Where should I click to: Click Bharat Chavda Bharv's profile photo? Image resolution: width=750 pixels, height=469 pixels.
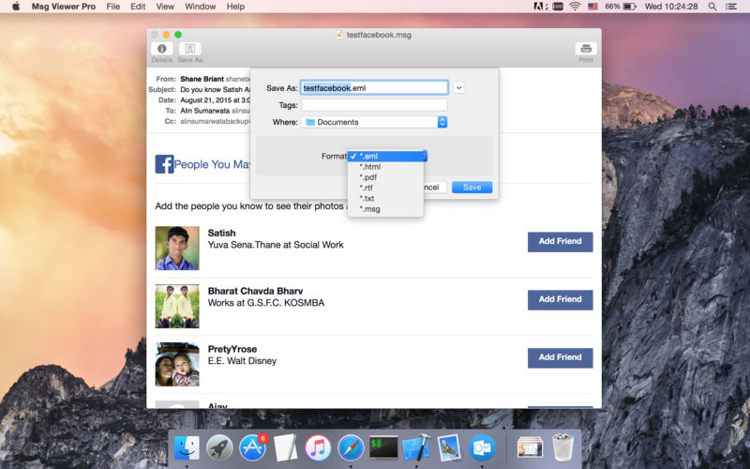click(x=177, y=307)
